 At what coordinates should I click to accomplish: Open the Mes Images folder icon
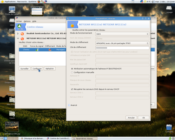[12, 100]
